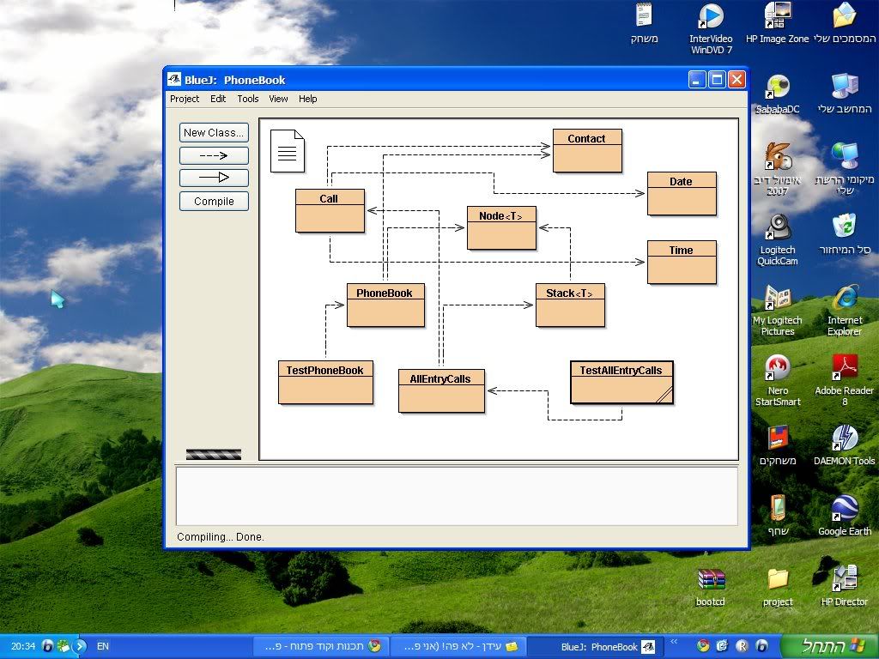Viewport: 879px width, 659px height.
Task: Open the Project menu
Action: click(185, 99)
